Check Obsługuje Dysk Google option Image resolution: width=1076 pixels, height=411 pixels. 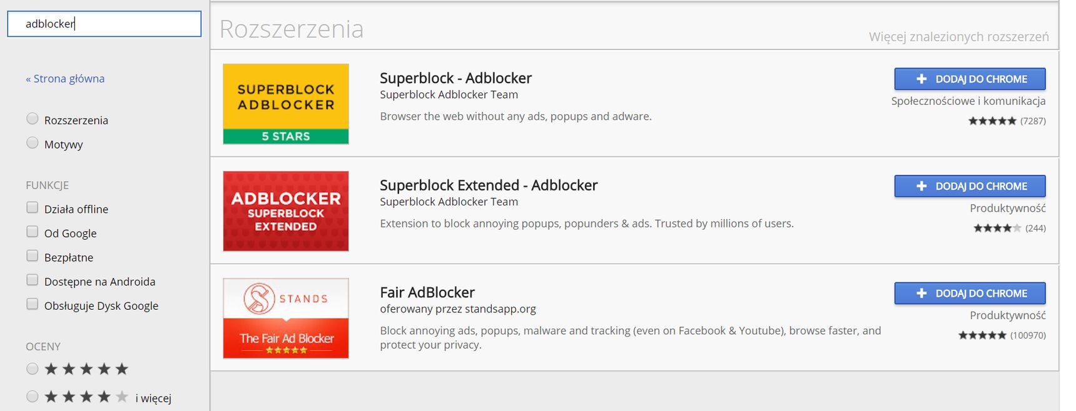[33, 304]
